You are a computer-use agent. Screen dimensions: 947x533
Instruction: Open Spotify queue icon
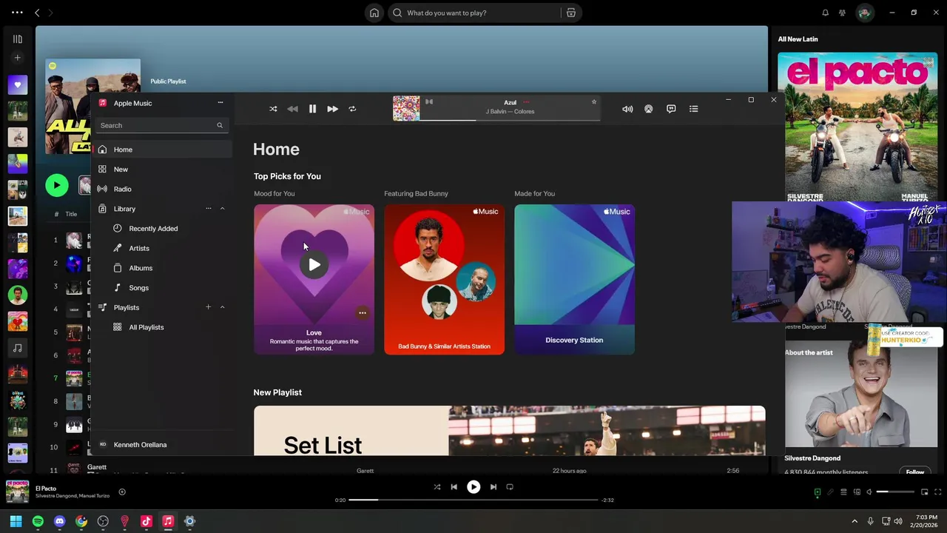coord(843,492)
